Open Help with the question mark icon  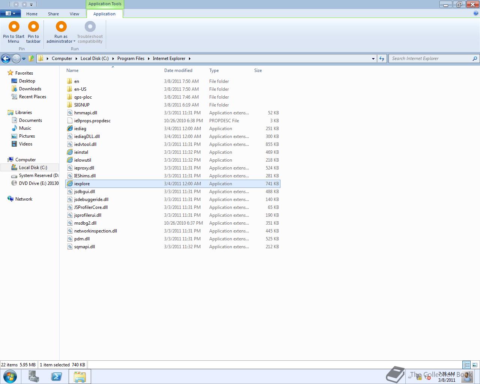coord(476,13)
